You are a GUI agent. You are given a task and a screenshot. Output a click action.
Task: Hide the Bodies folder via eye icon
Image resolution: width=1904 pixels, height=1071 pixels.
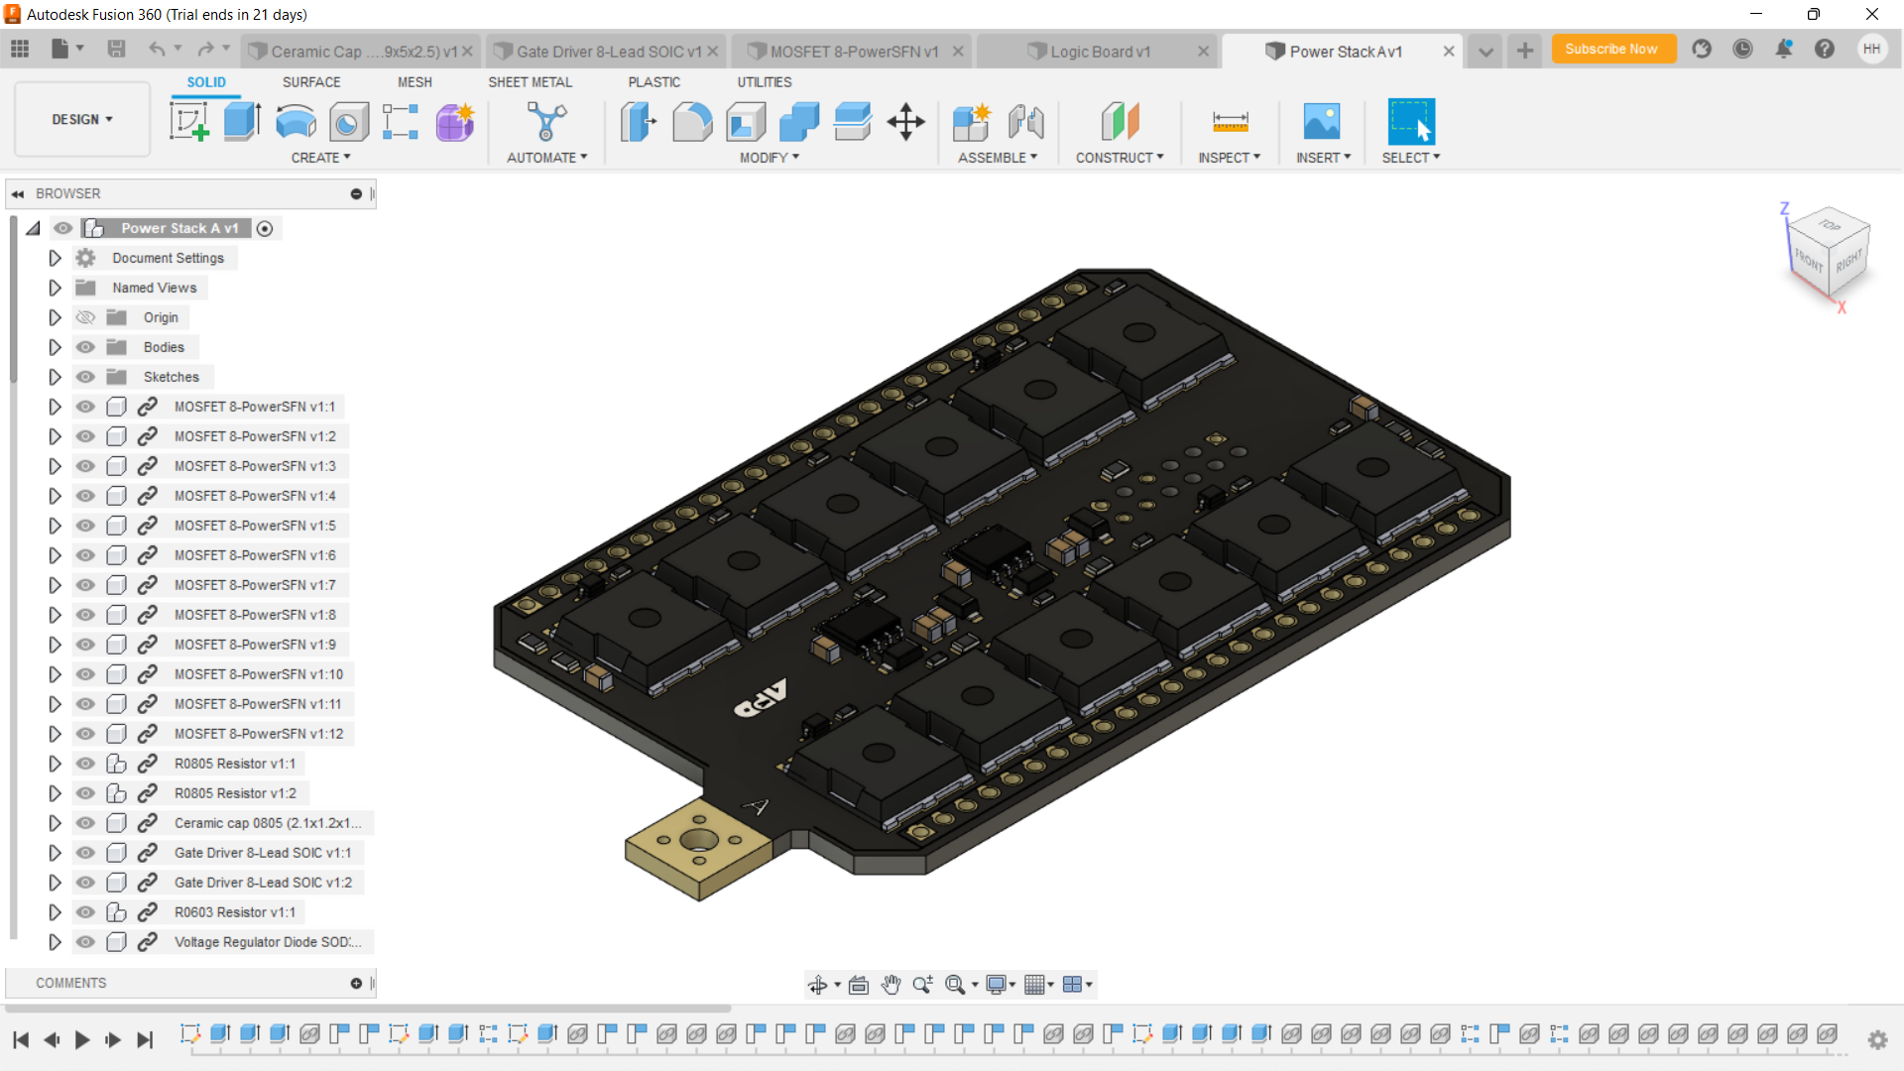(86, 347)
